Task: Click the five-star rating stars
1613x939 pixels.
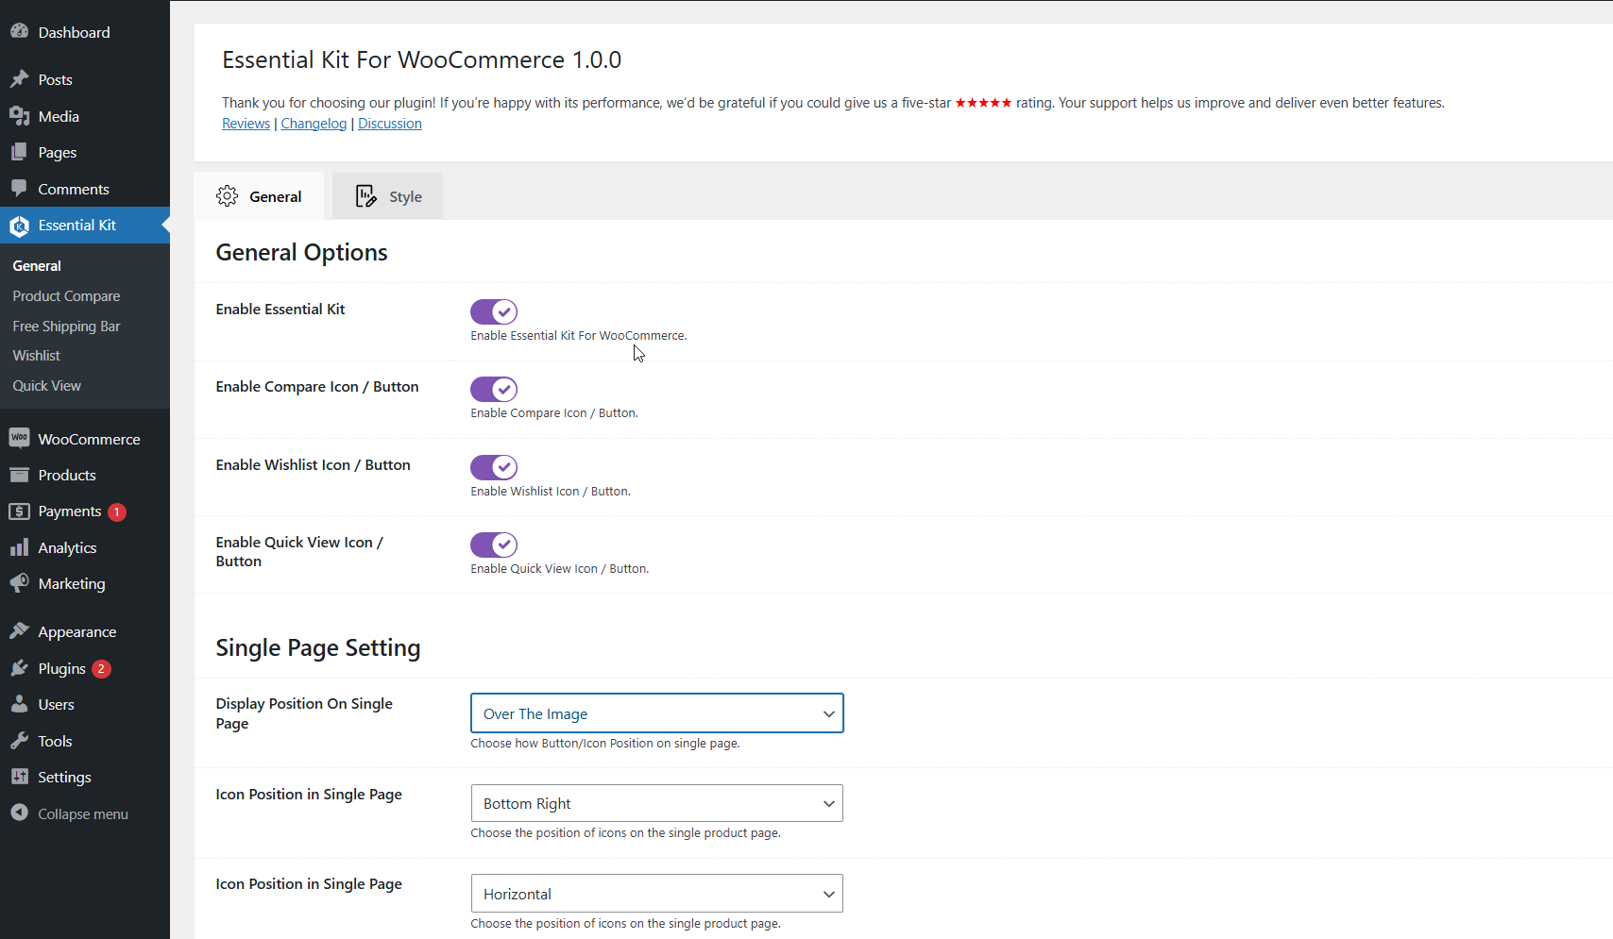Action: click(x=983, y=103)
